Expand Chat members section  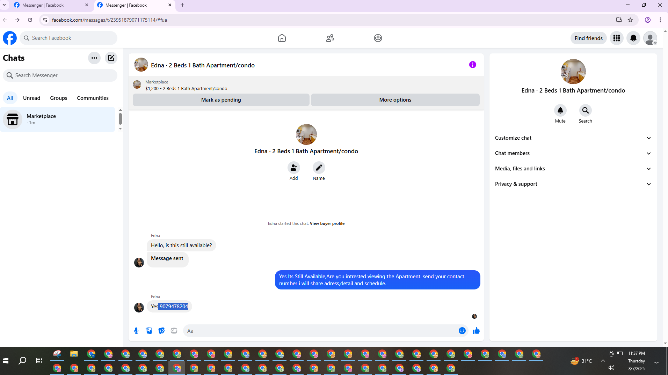(573, 153)
